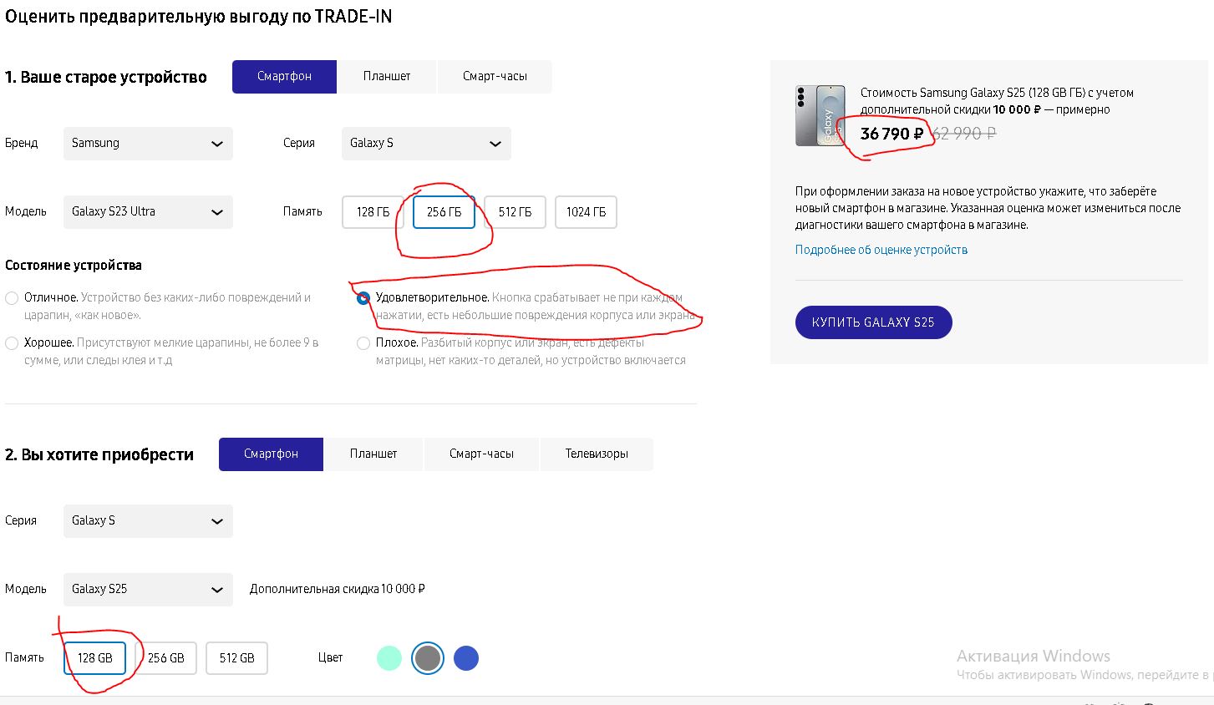Choose Смарт-часы as purchase category
The height and width of the screenshot is (705, 1214).
481,454
